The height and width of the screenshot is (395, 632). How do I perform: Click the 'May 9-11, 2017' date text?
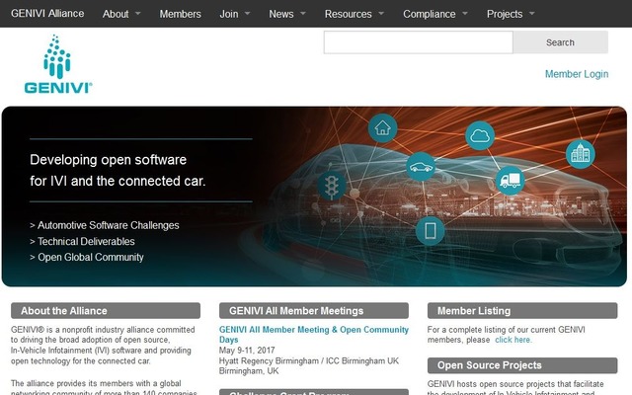pos(247,351)
